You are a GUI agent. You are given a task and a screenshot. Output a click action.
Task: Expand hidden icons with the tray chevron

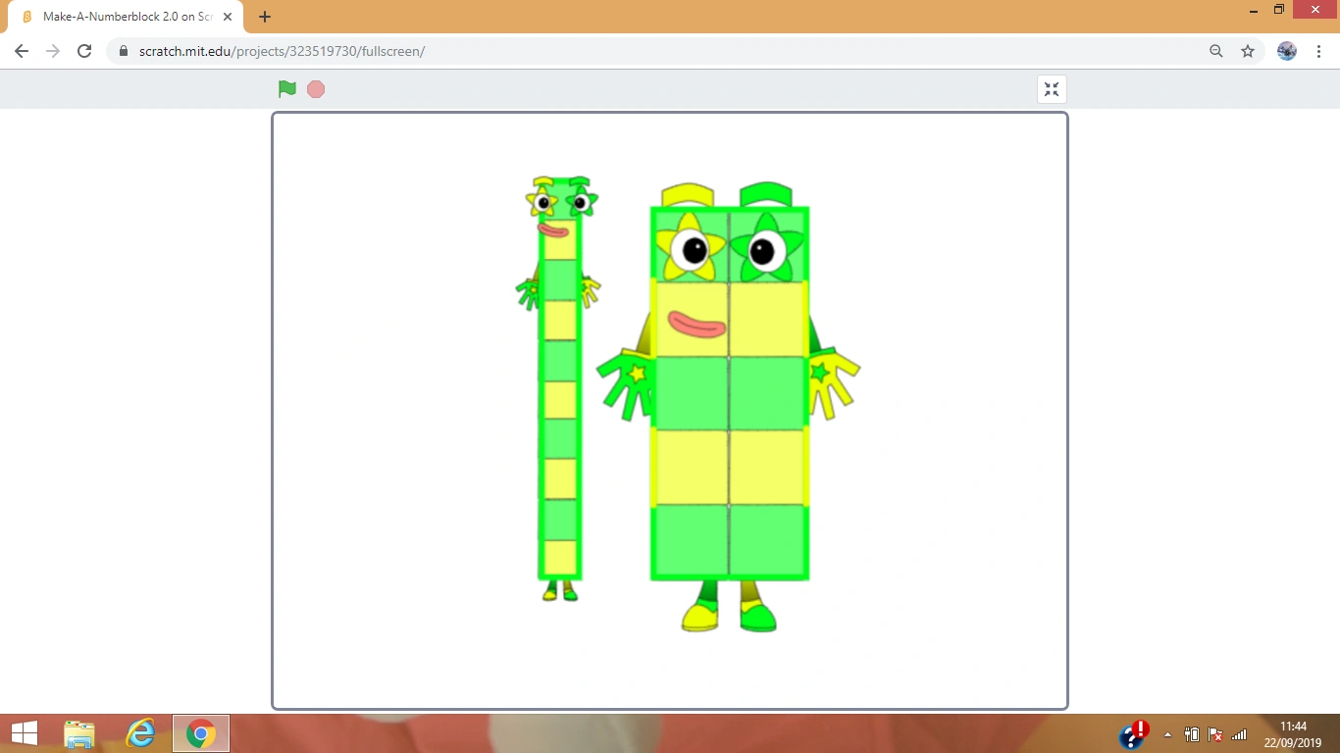(1167, 733)
